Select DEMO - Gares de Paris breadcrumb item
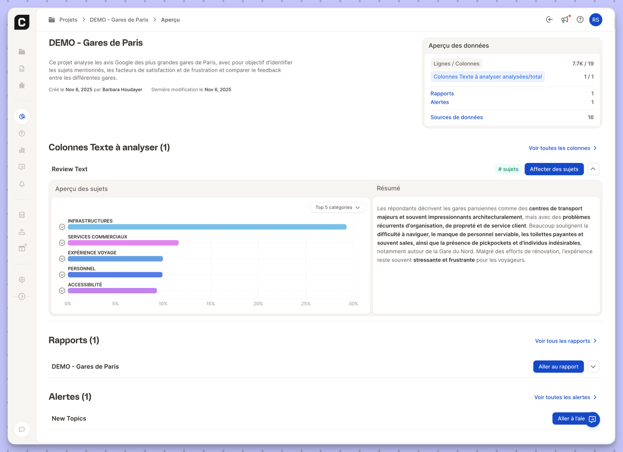 point(119,20)
